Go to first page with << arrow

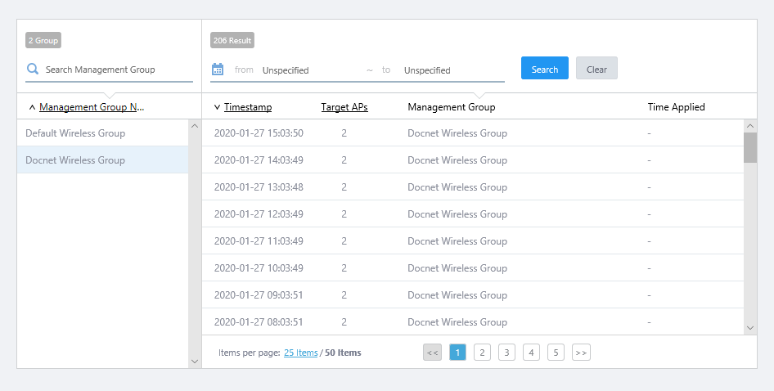(x=433, y=353)
